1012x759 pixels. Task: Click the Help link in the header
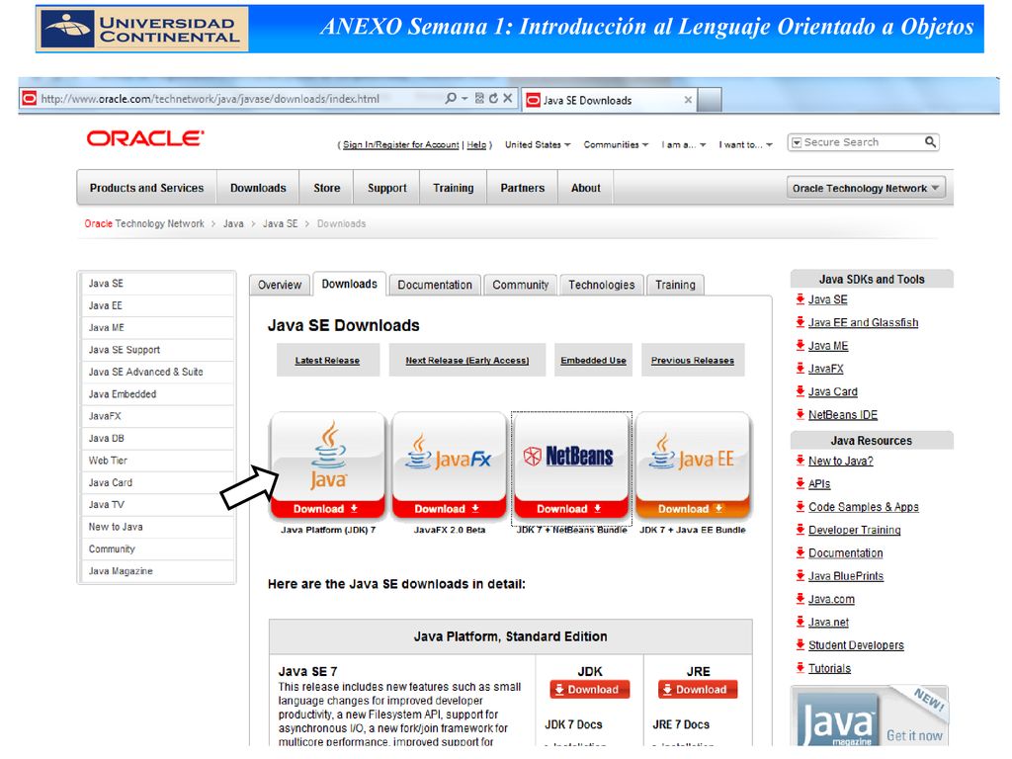point(476,144)
